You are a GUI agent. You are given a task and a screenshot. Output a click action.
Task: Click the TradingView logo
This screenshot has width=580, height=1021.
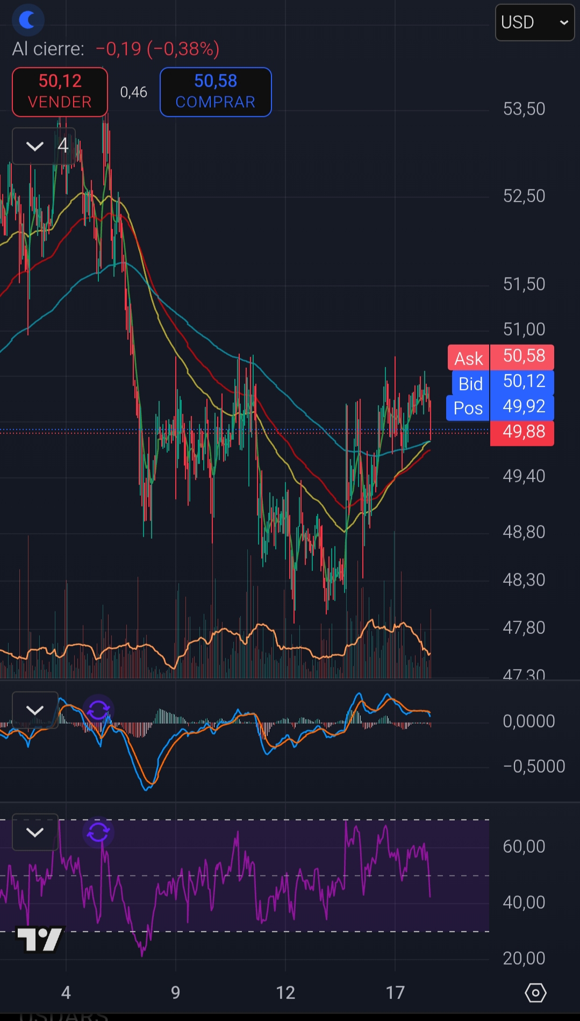click(40, 939)
